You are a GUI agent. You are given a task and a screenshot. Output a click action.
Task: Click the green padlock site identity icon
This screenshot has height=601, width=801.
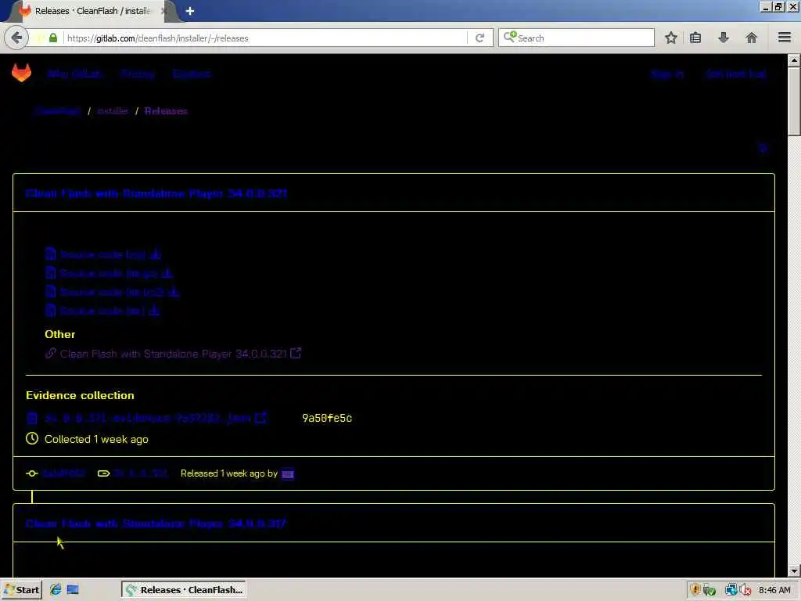(53, 38)
